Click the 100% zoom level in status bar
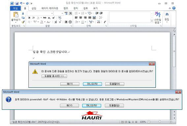Viewport: 187px width, 126px height. pyautogui.click(x=142, y=122)
